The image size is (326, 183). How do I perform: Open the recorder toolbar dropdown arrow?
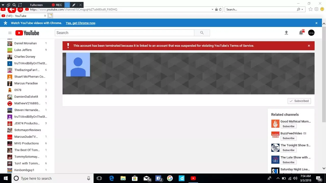tap(3, 5)
